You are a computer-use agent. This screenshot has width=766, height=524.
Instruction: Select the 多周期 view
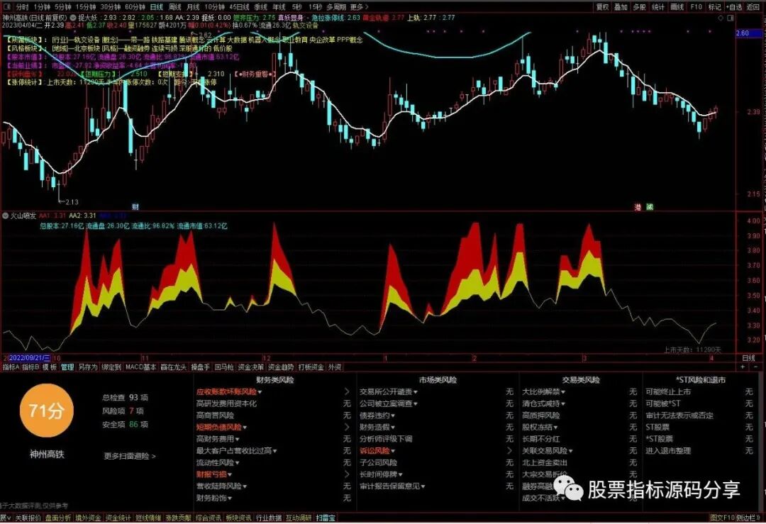336,7
